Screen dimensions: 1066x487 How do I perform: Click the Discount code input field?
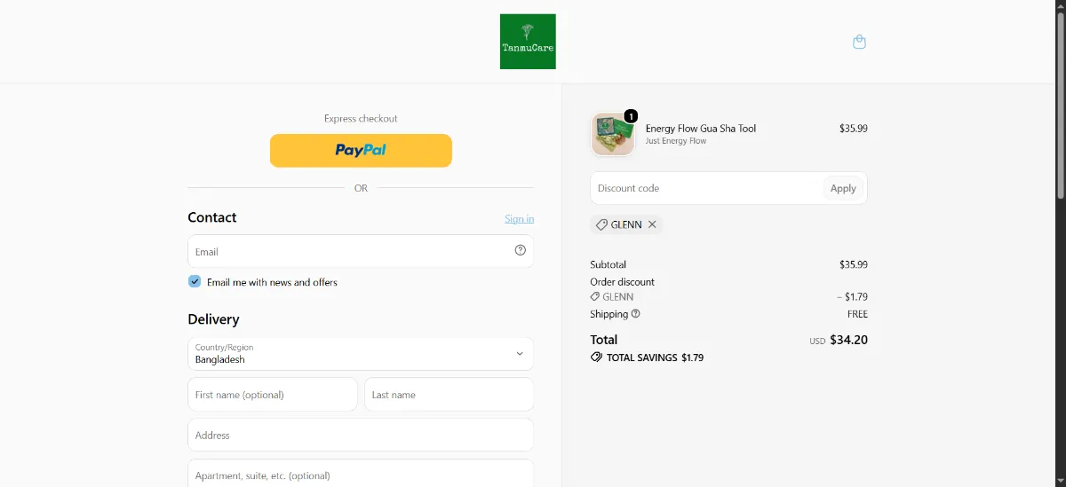pyautogui.click(x=706, y=188)
